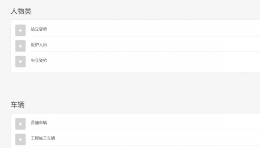Image resolution: width=260 pixels, height=148 pixels.
Task: Click the 人物类 section heading
Action: click(x=21, y=11)
